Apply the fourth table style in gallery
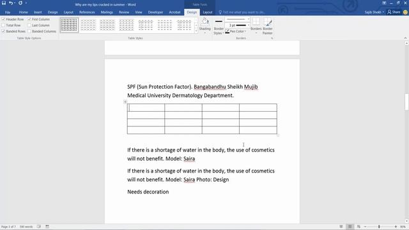Image resolution: width=409 pixels, height=230 pixels. point(127,25)
